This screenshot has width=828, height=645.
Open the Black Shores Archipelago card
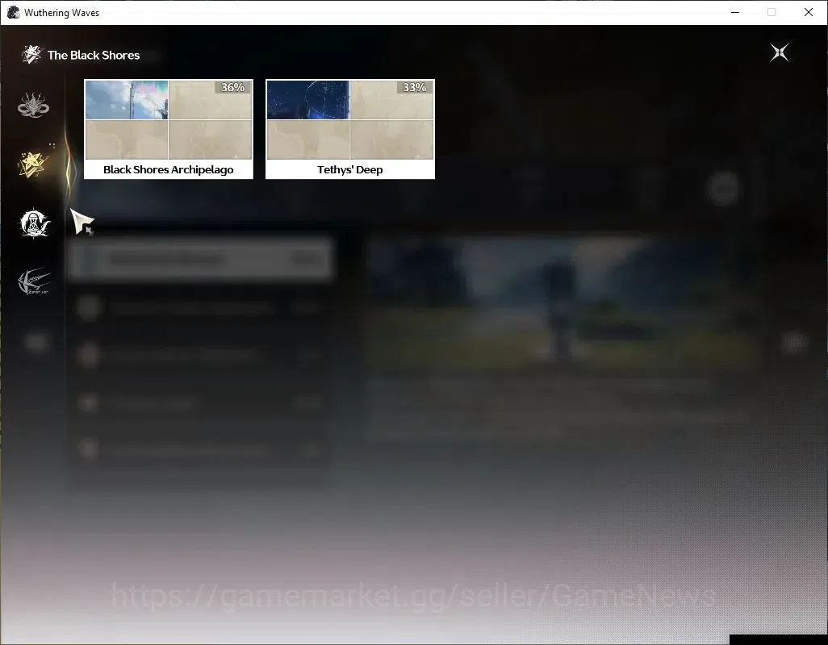169,129
